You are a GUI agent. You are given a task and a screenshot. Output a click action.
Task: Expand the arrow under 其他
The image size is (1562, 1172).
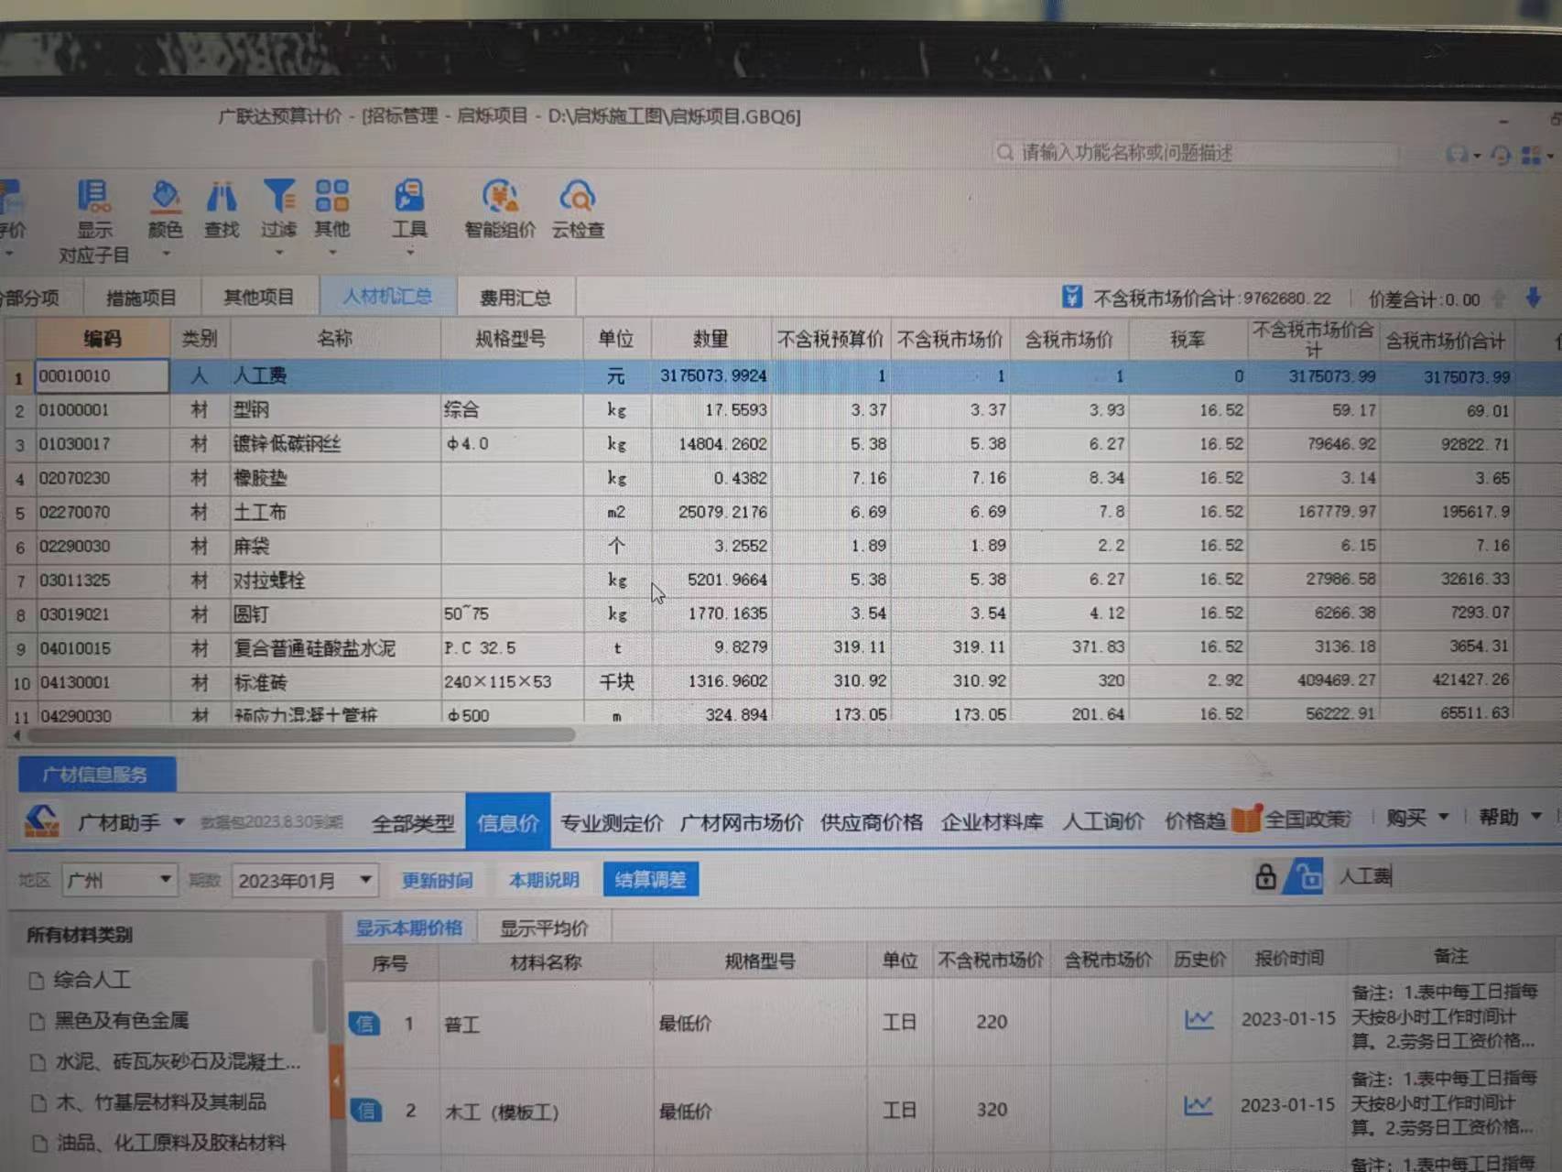coord(332,253)
